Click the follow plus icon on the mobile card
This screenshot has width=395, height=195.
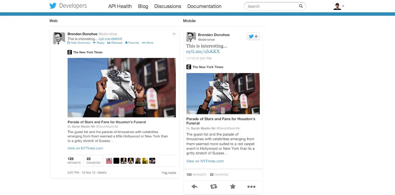(x=256, y=36)
